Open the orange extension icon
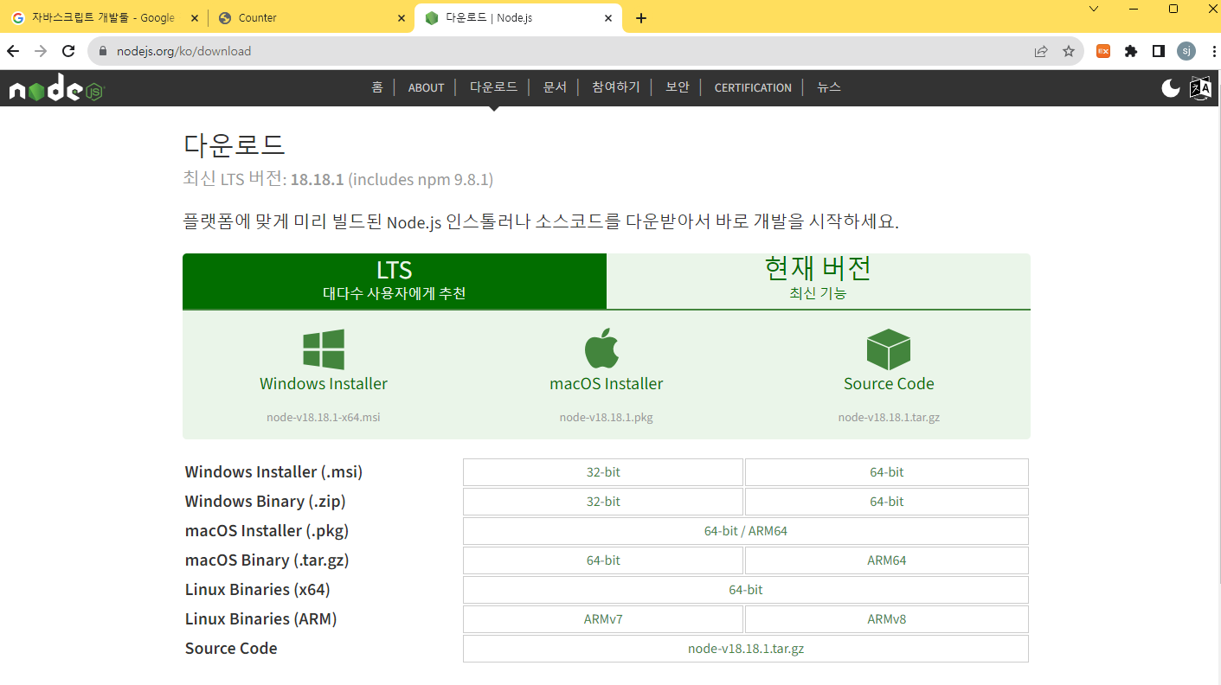Viewport: 1221px width, 685px height. [1103, 51]
